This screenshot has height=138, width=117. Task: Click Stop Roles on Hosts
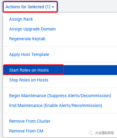pyautogui.click(x=29, y=80)
